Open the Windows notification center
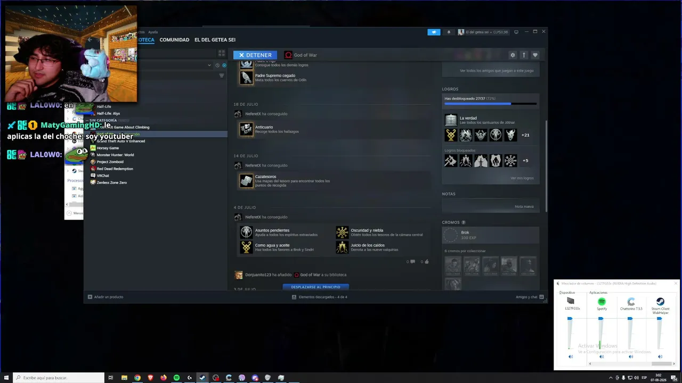This screenshot has height=383, width=682. pos(673,378)
